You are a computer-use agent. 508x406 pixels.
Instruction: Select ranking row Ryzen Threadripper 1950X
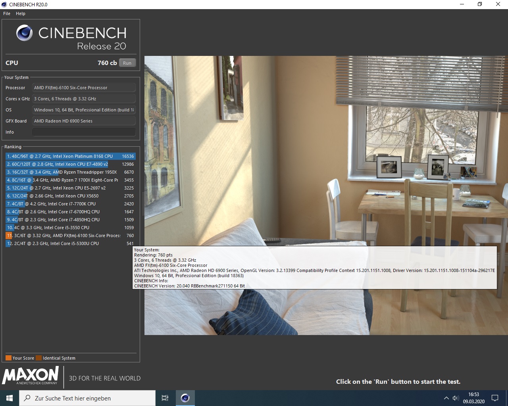(71, 172)
